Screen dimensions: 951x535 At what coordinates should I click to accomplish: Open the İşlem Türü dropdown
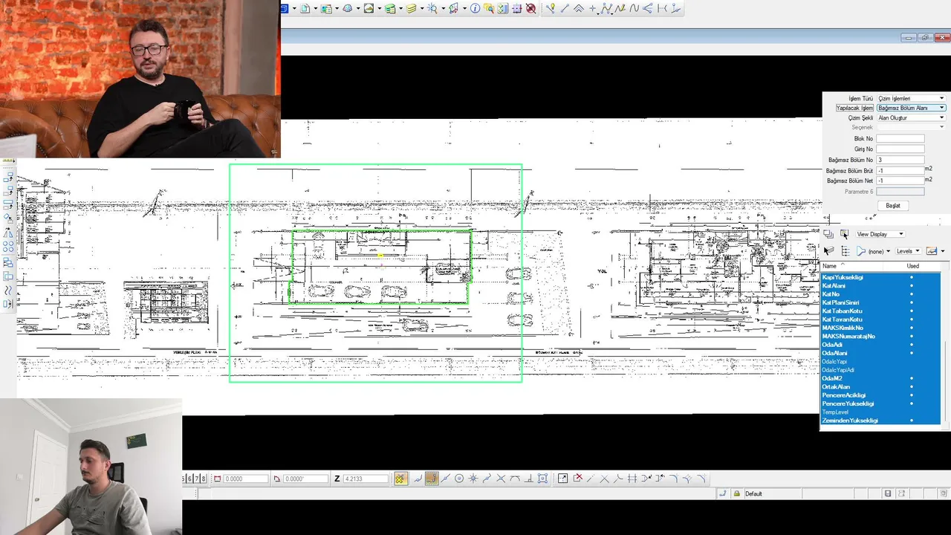911,98
